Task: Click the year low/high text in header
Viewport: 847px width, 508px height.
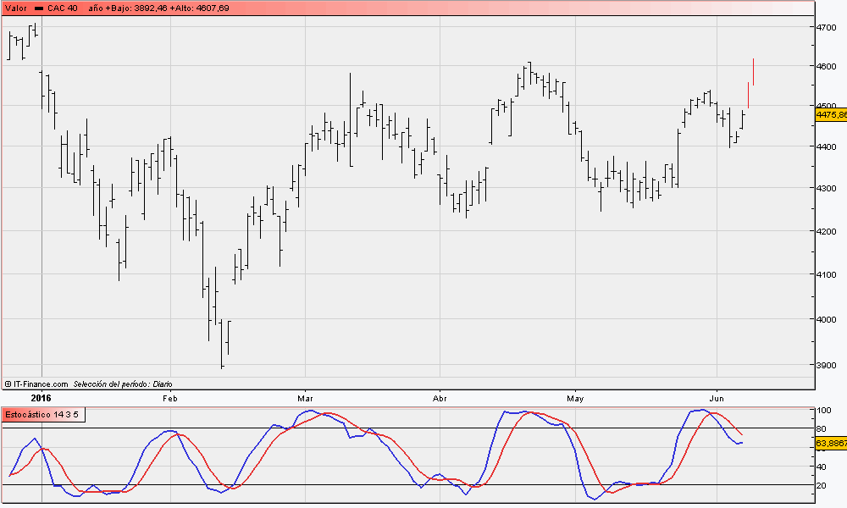Action: point(158,8)
